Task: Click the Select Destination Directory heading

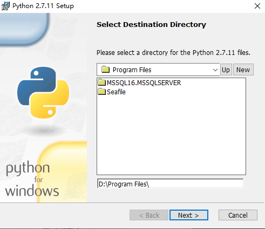Action: (x=151, y=25)
